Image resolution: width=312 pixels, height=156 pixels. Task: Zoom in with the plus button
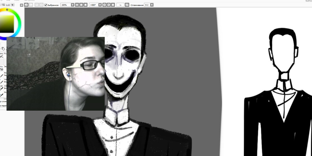coord(81,5)
